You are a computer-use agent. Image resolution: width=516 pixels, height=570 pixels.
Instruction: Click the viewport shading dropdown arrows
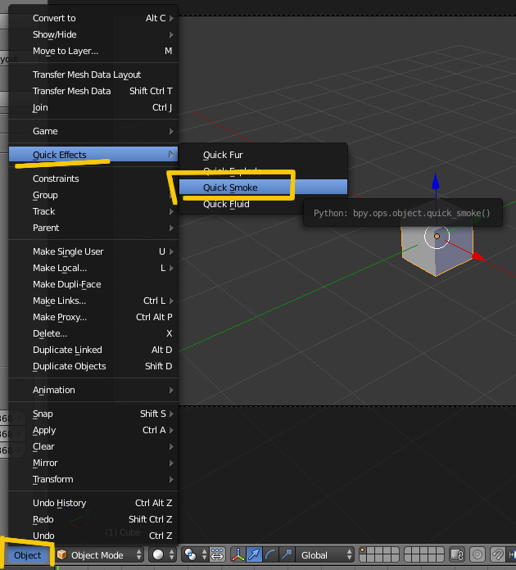(172, 554)
